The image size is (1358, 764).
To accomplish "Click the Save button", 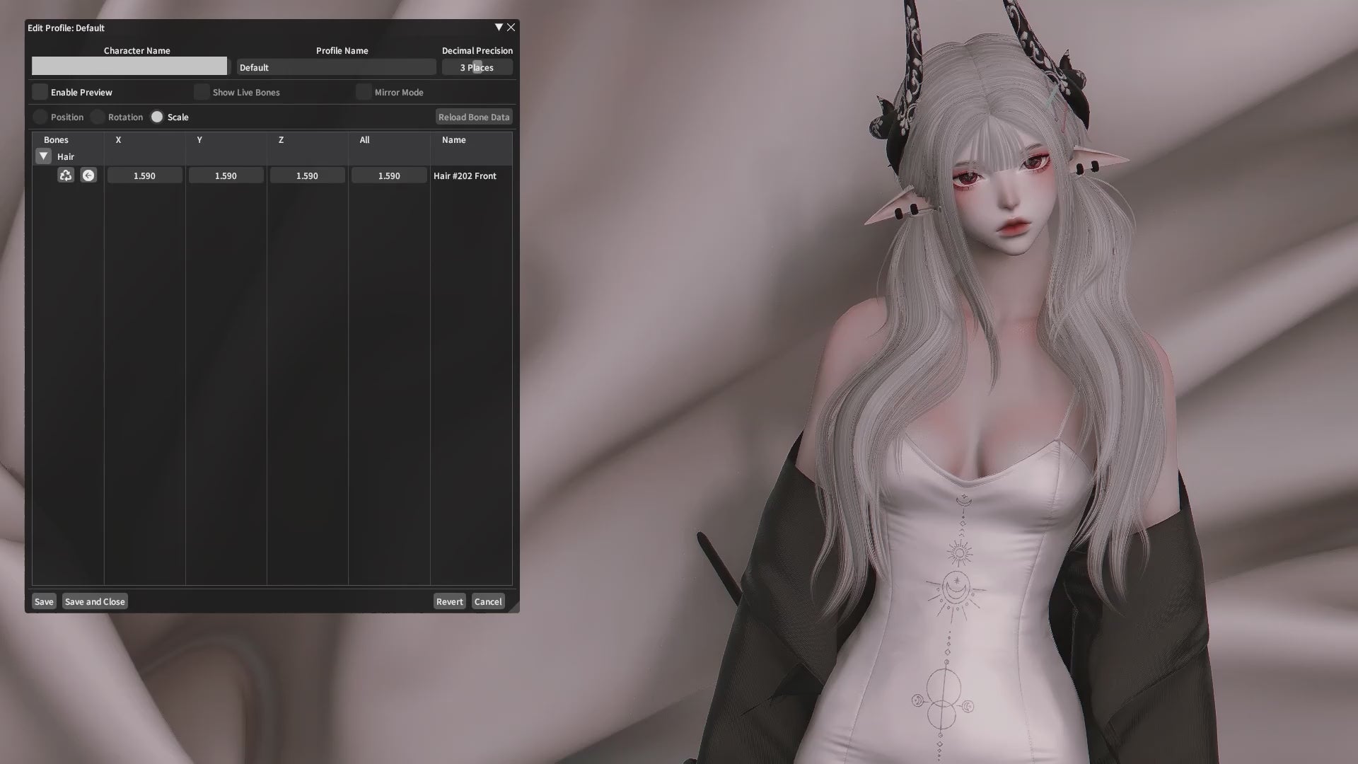I will point(44,601).
